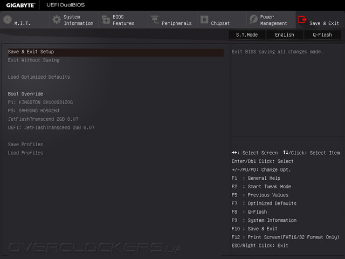The image size is (345, 259).
Task: Click the Power Management lightning icon
Action: 253,19
